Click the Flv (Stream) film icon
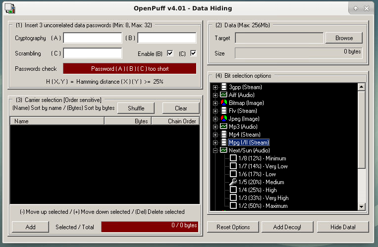The height and width of the screenshot is (247, 378). tap(224, 111)
